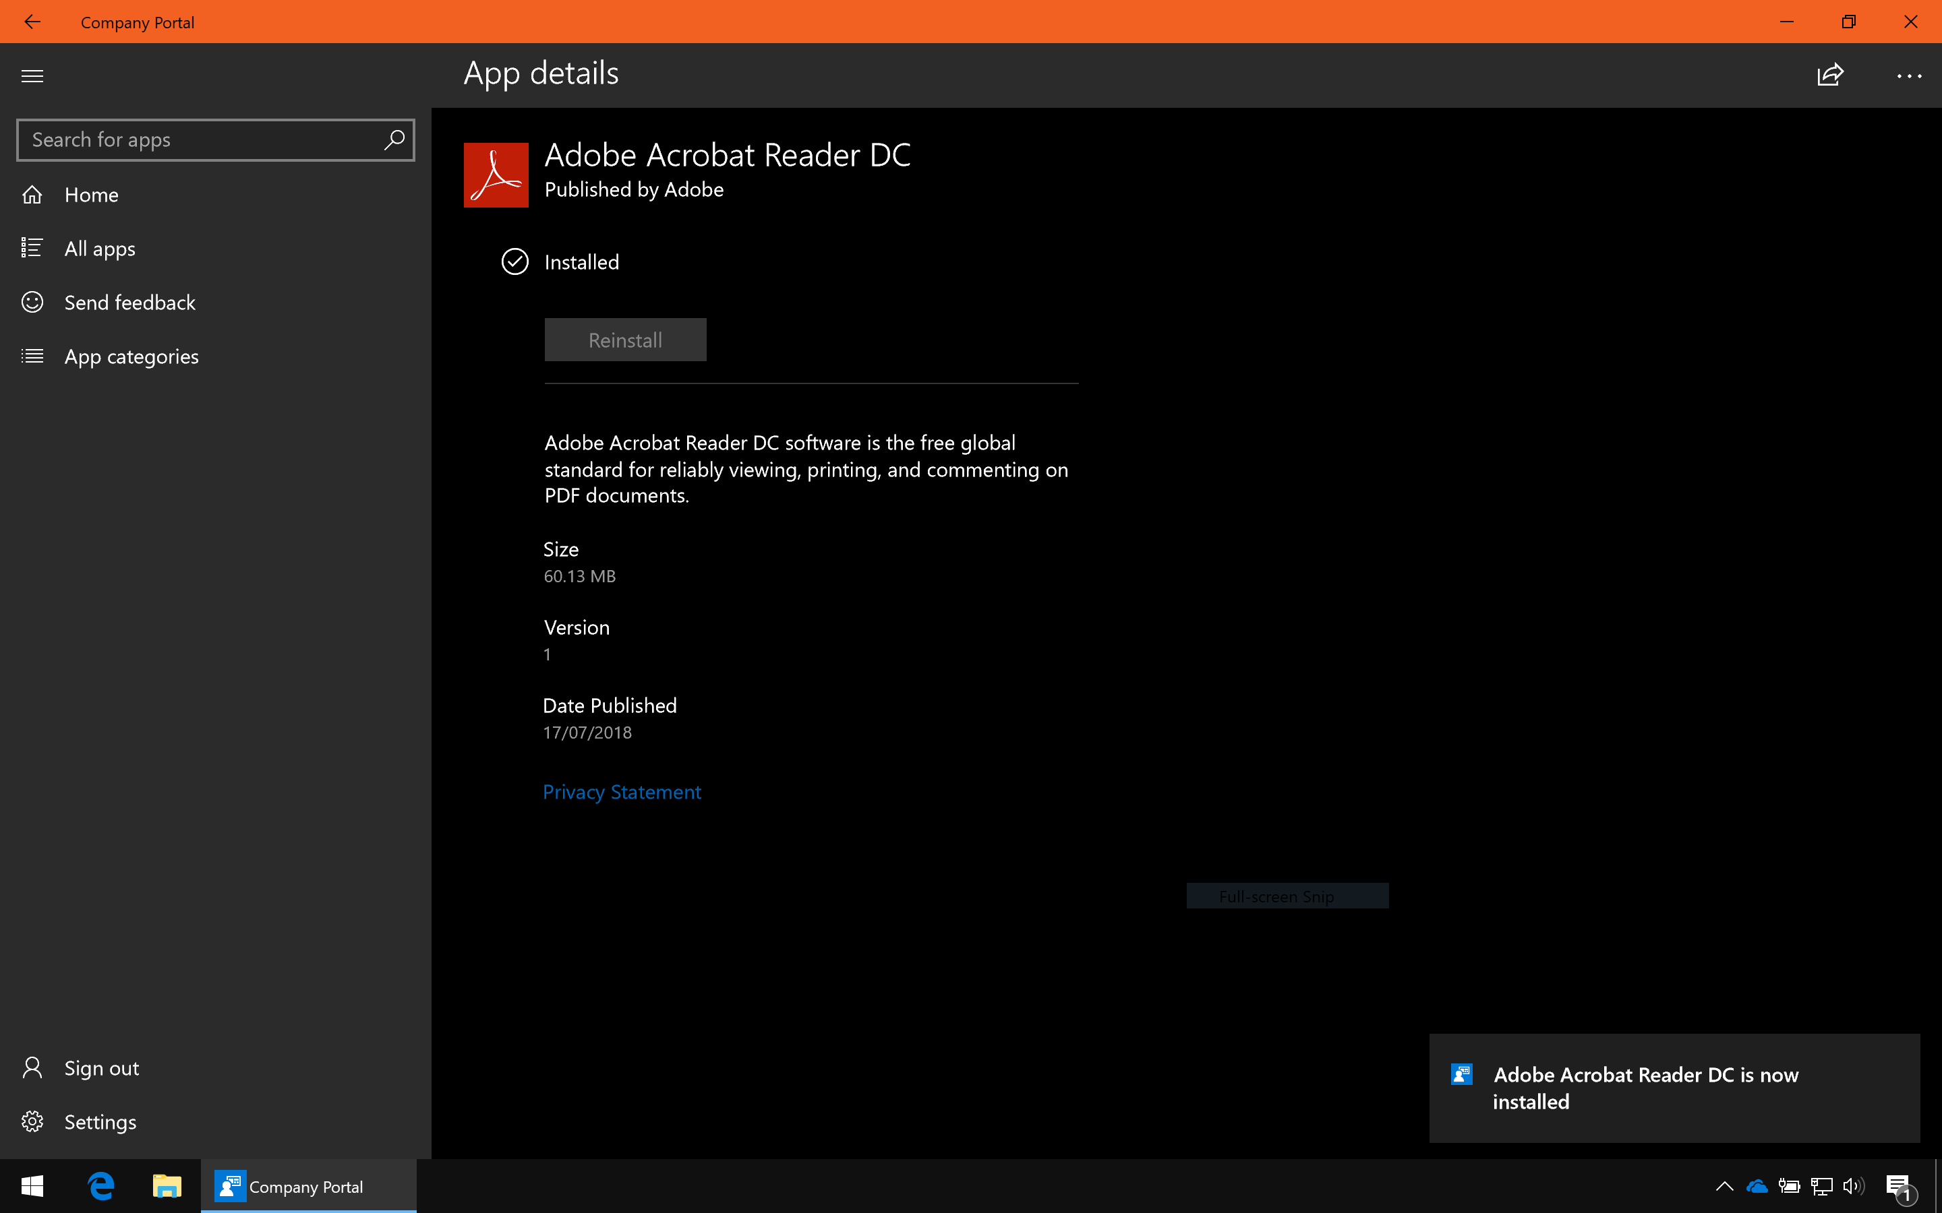This screenshot has height=1213, width=1942.
Task: Click the 'Adobe Acrobat Reader DC' title
Action: click(x=728, y=155)
